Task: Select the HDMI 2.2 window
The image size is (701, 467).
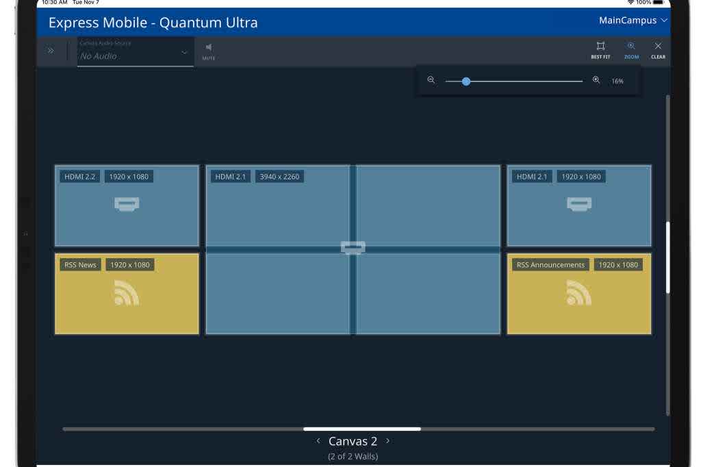Action: pos(127,205)
